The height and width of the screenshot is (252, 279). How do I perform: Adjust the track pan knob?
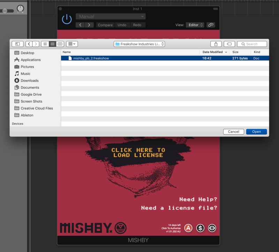point(20,8)
